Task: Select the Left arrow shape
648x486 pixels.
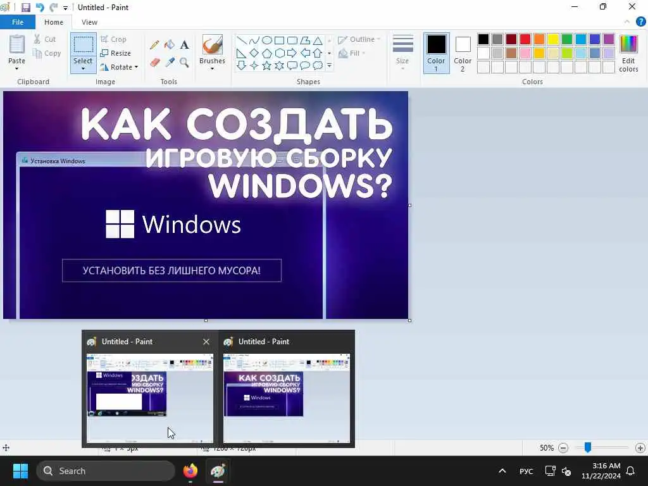Action: [x=305, y=53]
